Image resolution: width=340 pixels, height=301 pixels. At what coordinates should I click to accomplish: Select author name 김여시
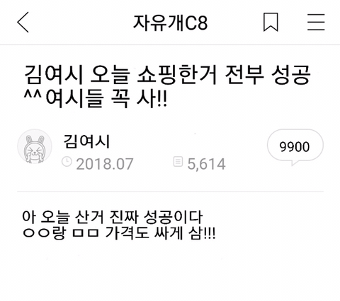click(86, 141)
